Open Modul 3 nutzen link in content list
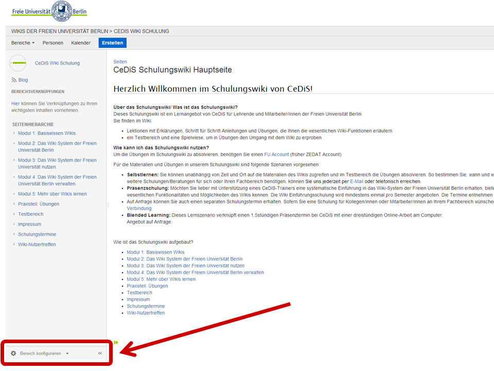494x371 pixels. coord(186,266)
